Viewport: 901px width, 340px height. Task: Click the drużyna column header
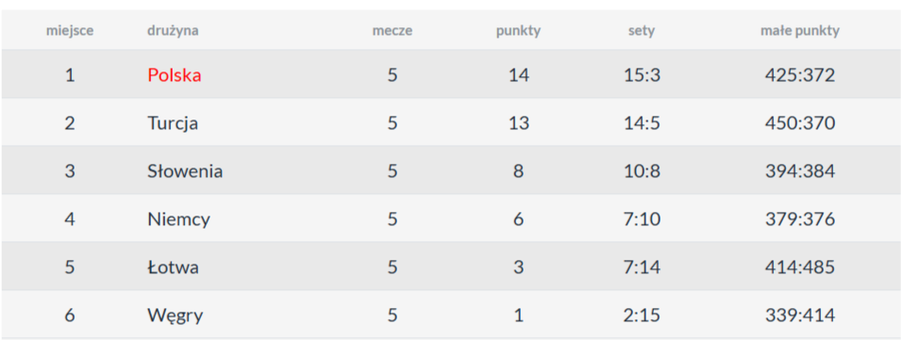coord(173,31)
